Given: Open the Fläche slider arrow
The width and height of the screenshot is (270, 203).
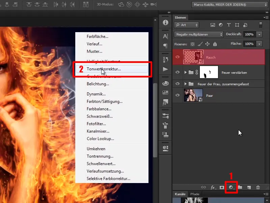Looking at the screenshot, I should (259, 44).
